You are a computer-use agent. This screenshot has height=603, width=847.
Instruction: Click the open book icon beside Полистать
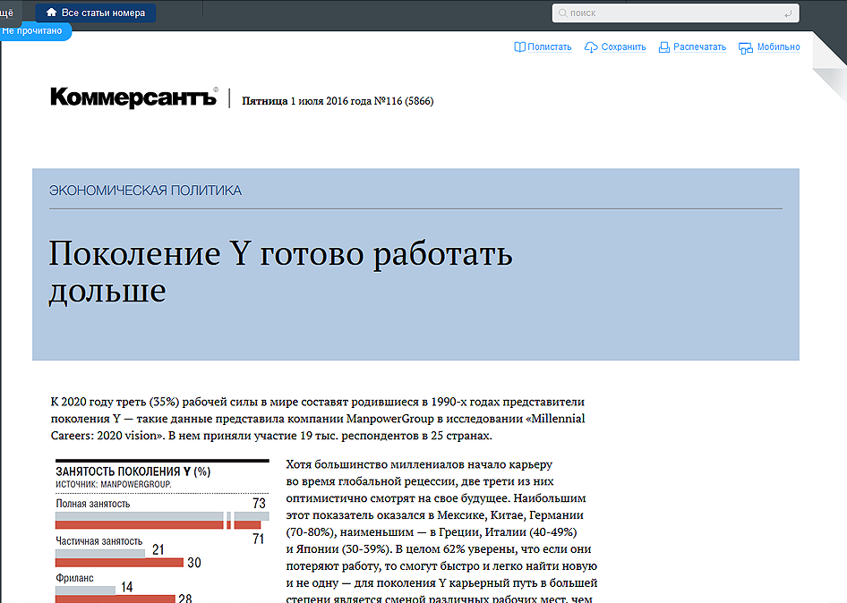[x=519, y=47]
